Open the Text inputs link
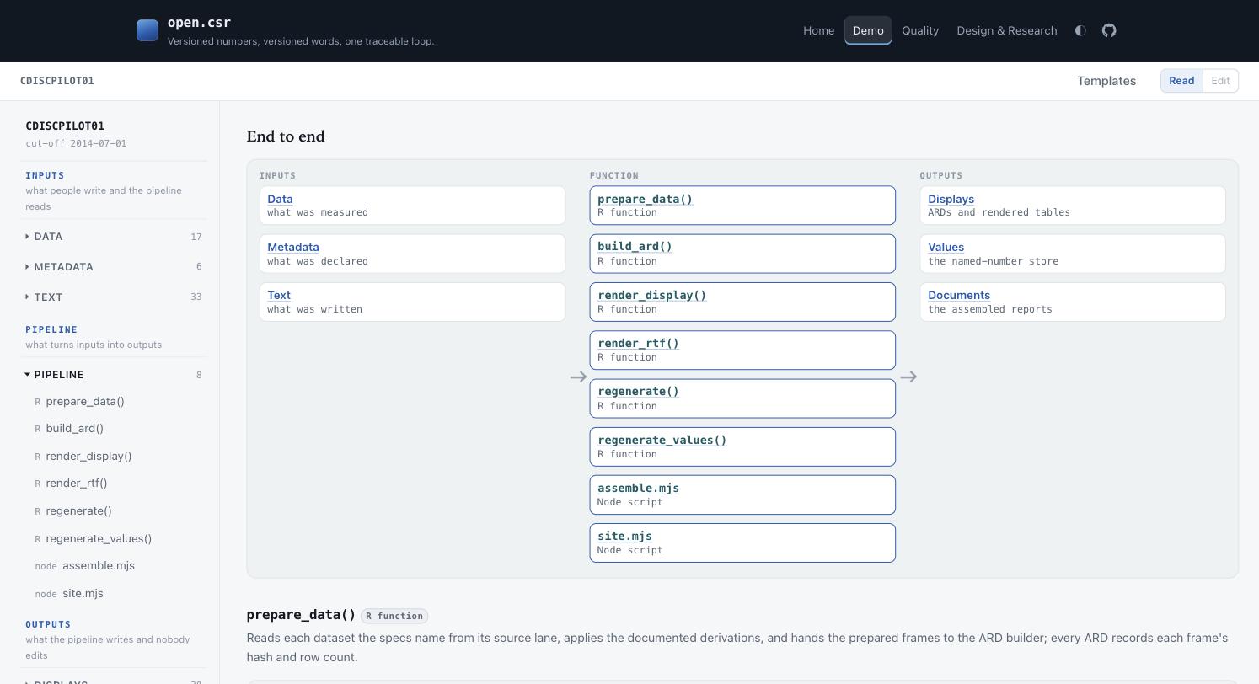Image resolution: width=1259 pixels, height=684 pixels. 279,296
